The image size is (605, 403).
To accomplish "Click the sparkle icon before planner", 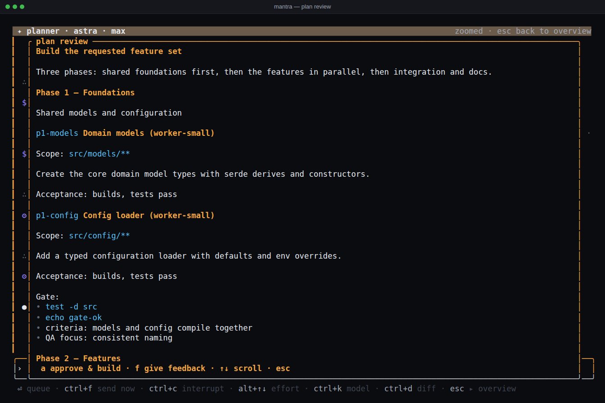I will coord(20,31).
